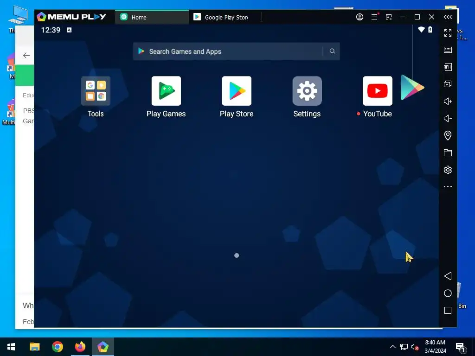Click the back arrow in background window
This screenshot has width=475, height=356.
point(26,56)
